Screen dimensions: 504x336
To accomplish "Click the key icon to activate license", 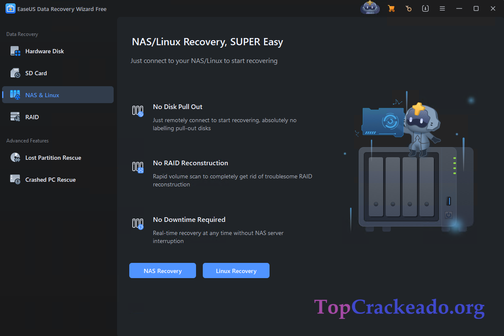I will [408, 8].
